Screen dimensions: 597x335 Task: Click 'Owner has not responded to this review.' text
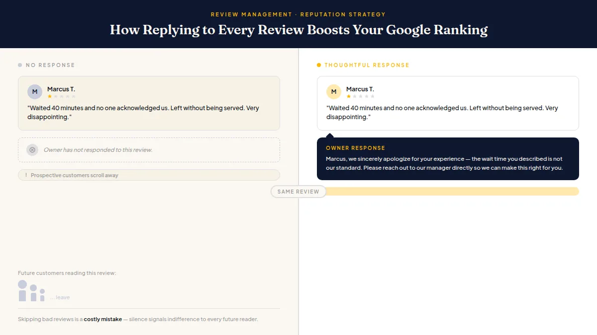(x=98, y=150)
